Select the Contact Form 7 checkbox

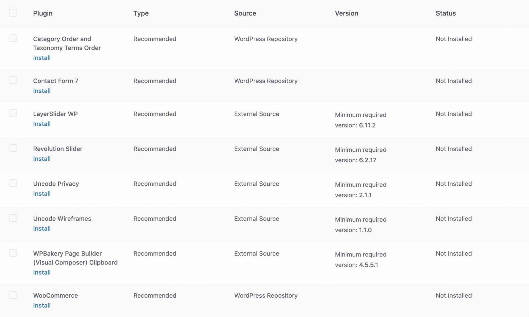pos(13,80)
